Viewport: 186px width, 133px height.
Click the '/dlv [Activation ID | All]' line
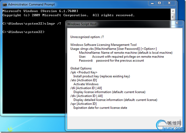click(86, 96)
